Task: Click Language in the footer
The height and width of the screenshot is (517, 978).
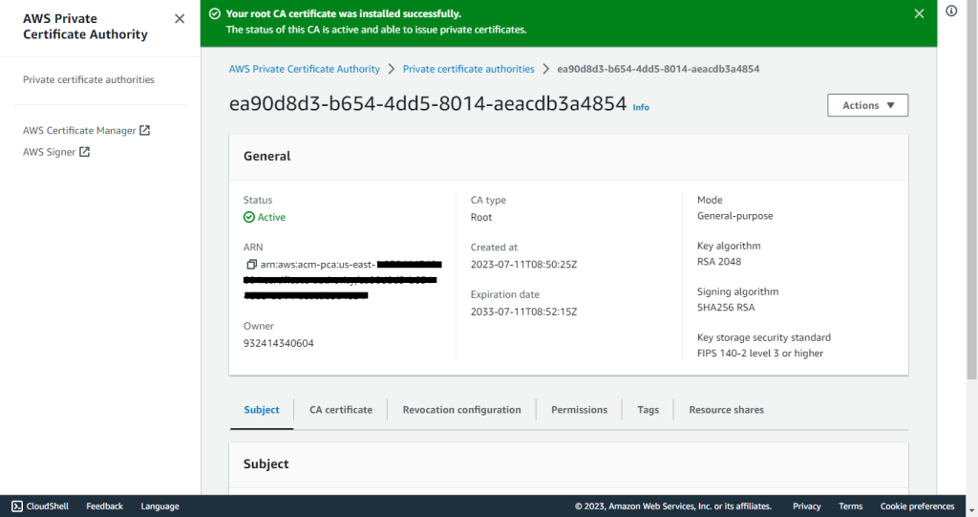Action: point(159,506)
